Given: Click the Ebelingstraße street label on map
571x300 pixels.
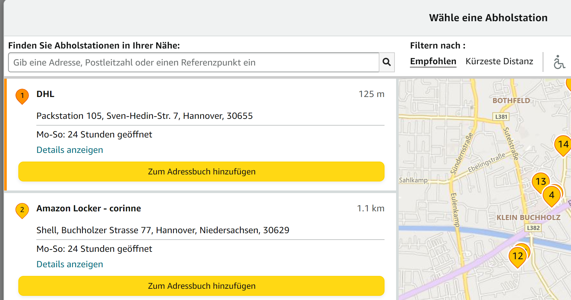Looking at the screenshot, I should (486, 163).
